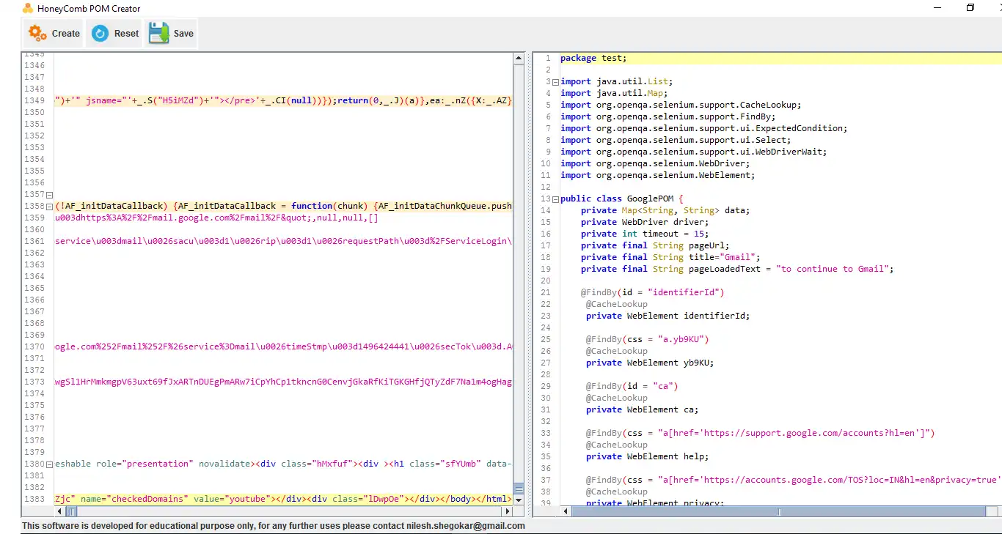Image resolution: width=1002 pixels, height=534 pixels.
Task: Collapse the GooglePOM class at line 13
Action: (555, 199)
